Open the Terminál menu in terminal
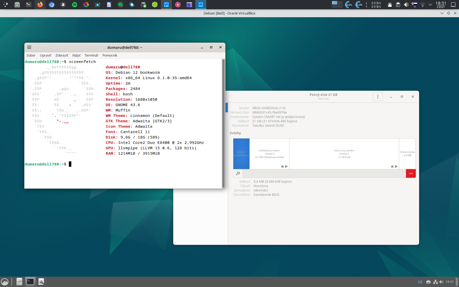Viewport: 459px width, 287px height. click(x=91, y=55)
